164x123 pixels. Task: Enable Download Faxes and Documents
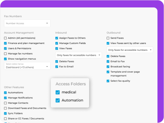point(5,108)
